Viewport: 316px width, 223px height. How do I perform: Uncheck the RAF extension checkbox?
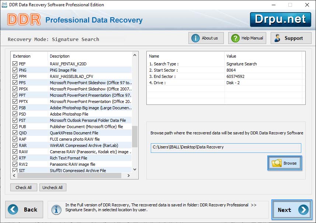[15, 139]
